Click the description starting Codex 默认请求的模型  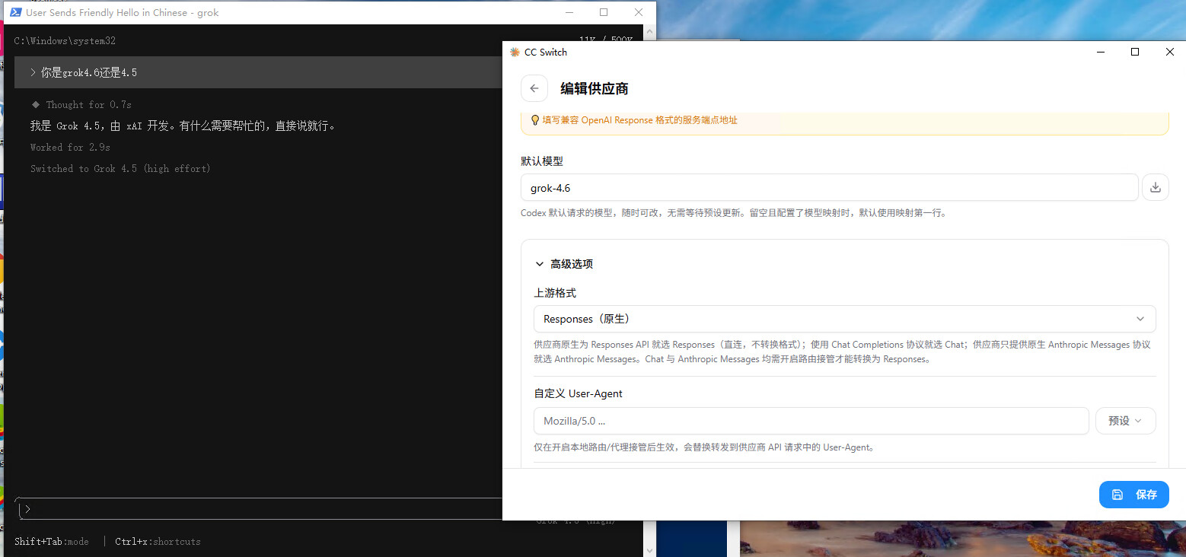point(734,213)
